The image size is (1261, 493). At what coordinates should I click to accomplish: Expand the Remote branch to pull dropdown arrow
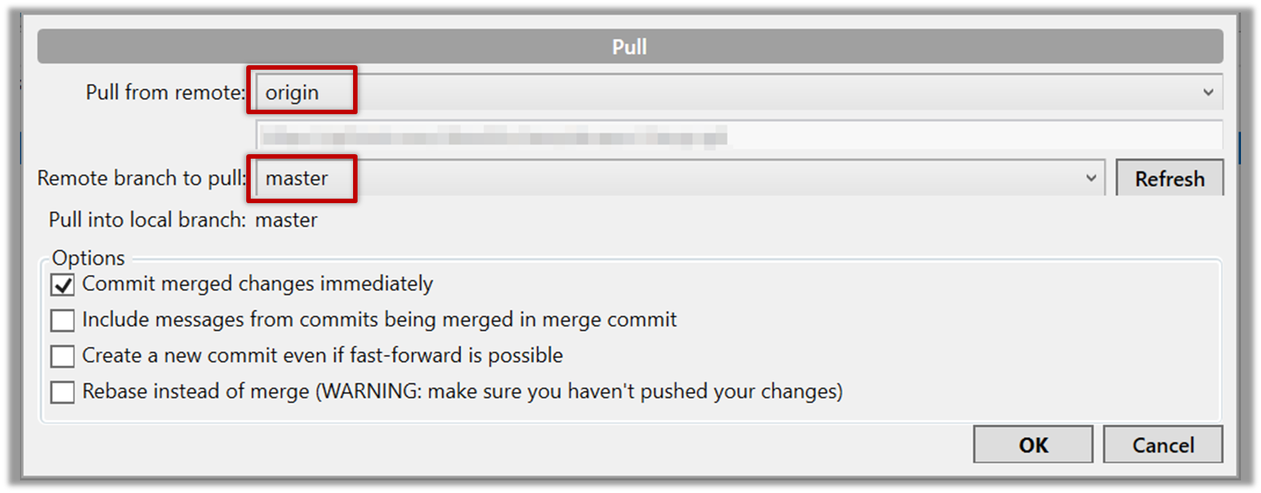pos(1090,178)
